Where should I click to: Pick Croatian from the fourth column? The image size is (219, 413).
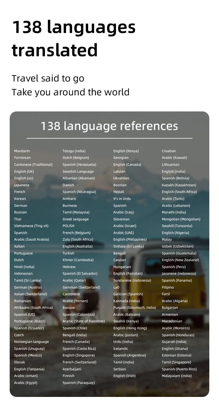[x=169, y=151]
